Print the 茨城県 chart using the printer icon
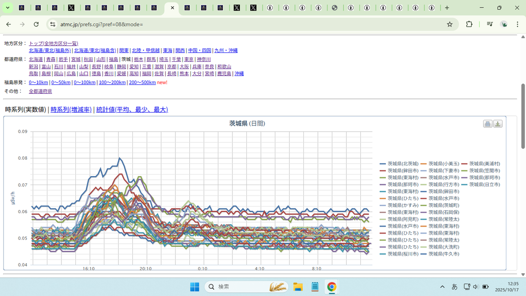 (487, 124)
